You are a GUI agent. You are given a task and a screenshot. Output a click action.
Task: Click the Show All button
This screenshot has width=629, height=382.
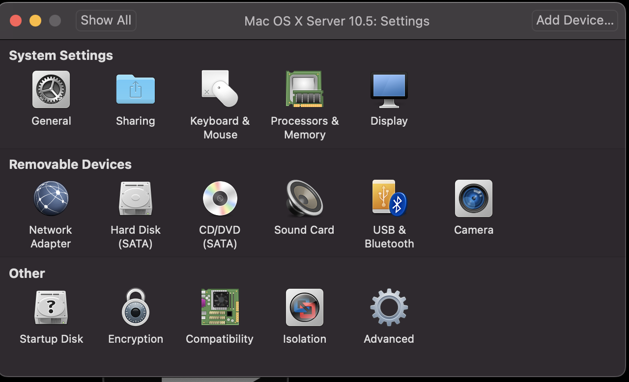click(106, 21)
